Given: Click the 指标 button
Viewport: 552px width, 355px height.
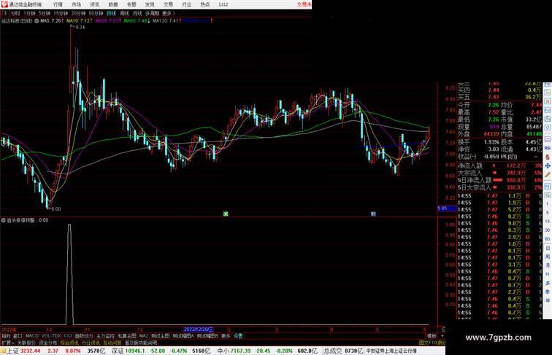Looking at the screenshot, I should [6, 336].
